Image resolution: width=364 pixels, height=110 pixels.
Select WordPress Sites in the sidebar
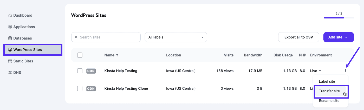click(33, 50)
